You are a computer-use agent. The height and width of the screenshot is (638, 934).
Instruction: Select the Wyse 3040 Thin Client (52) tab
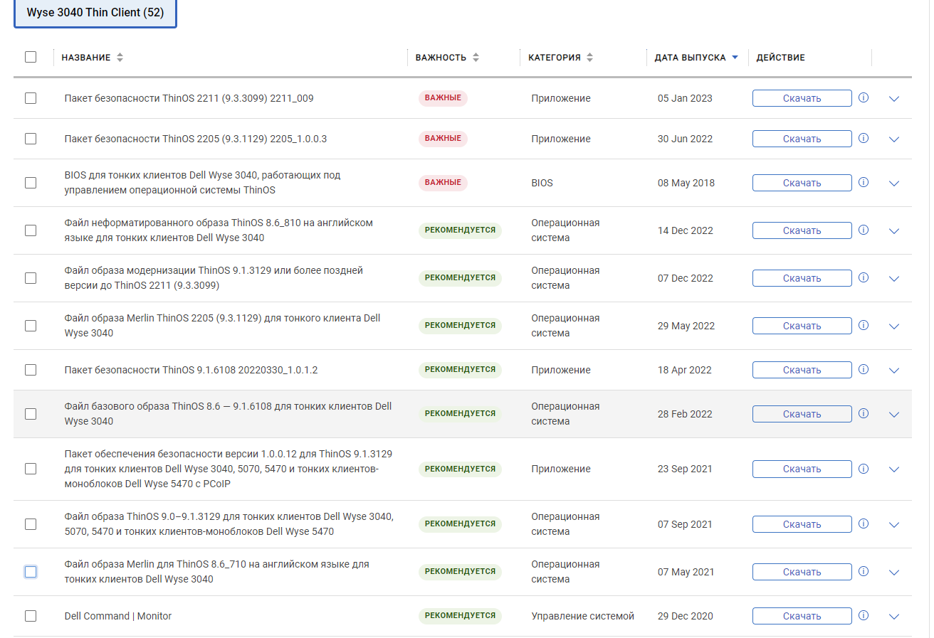coord(95,13)
